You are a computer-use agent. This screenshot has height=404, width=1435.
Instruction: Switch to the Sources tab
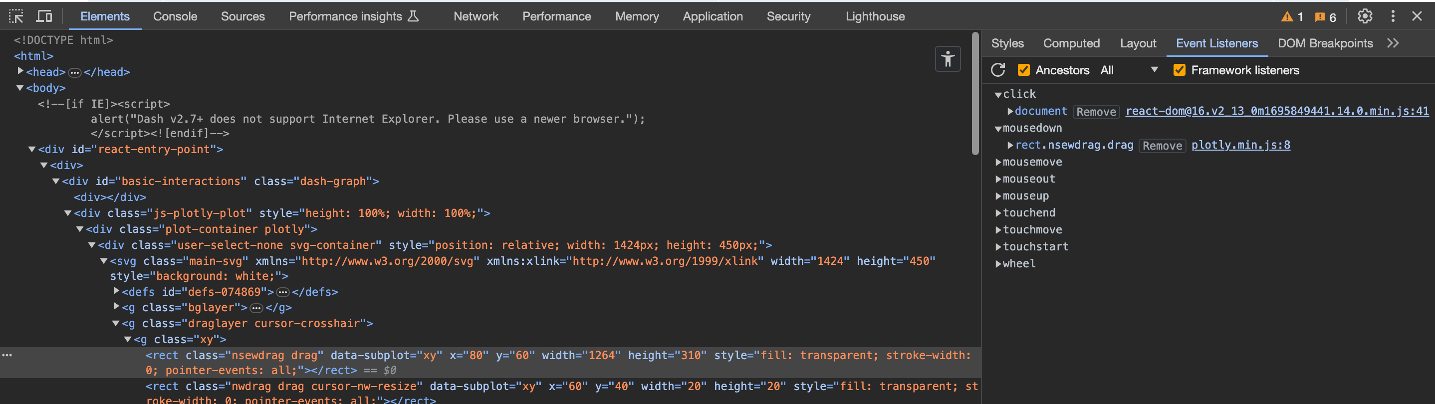point(243,16)
